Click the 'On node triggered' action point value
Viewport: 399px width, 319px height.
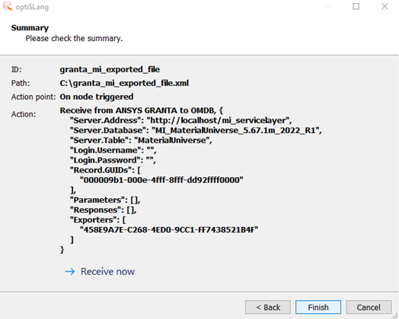97,96
